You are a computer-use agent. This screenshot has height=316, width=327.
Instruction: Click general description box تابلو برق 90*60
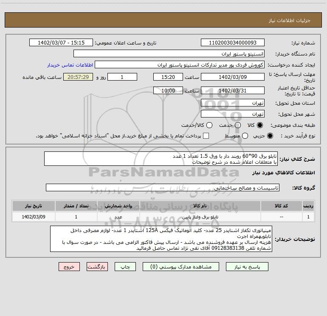click(161, 159)
